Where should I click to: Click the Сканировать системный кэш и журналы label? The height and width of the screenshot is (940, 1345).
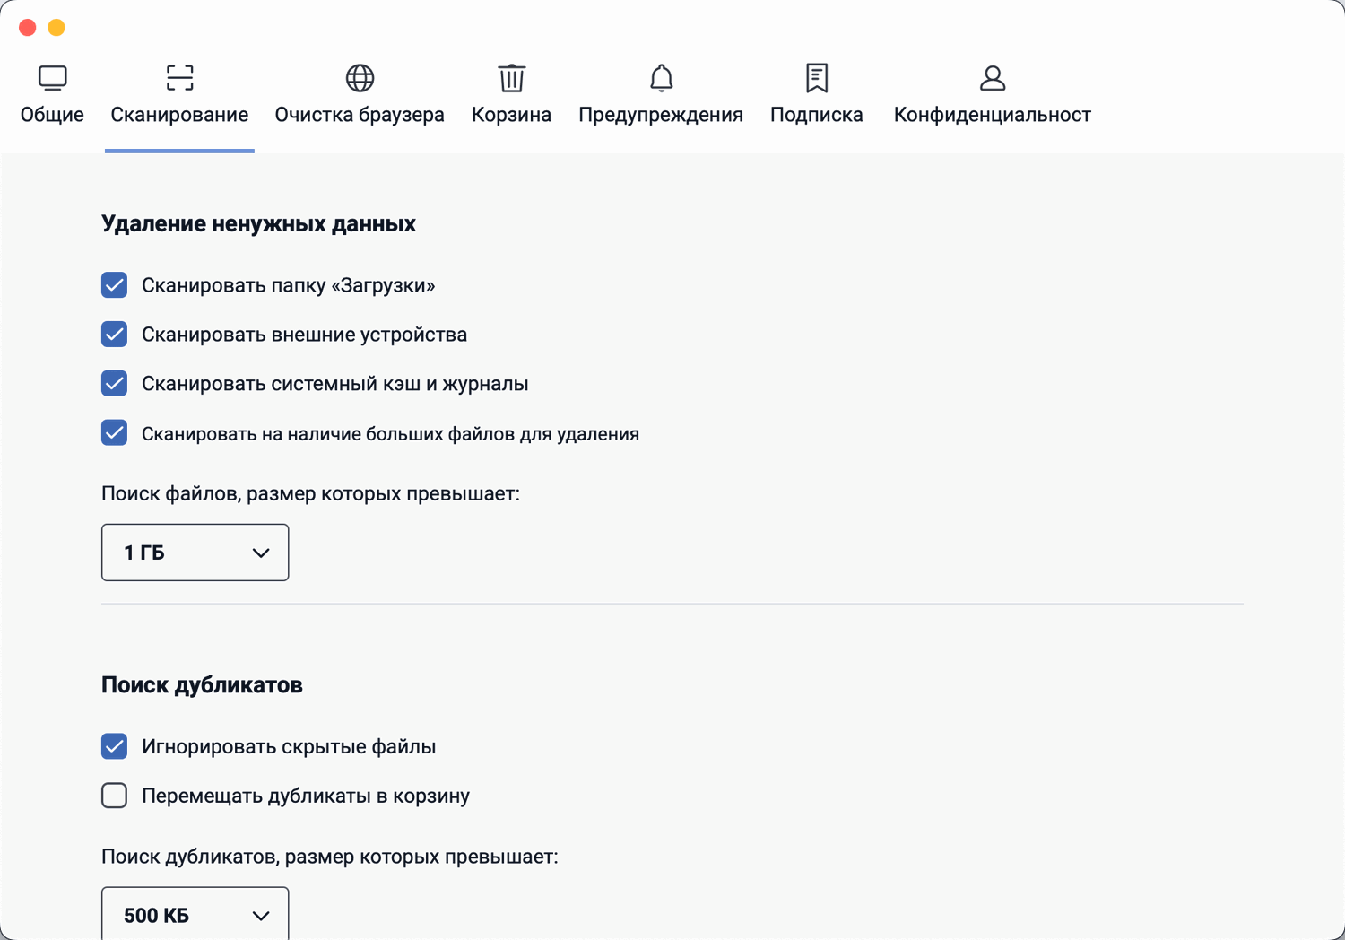pyautogui.click(x=334, y=384)
